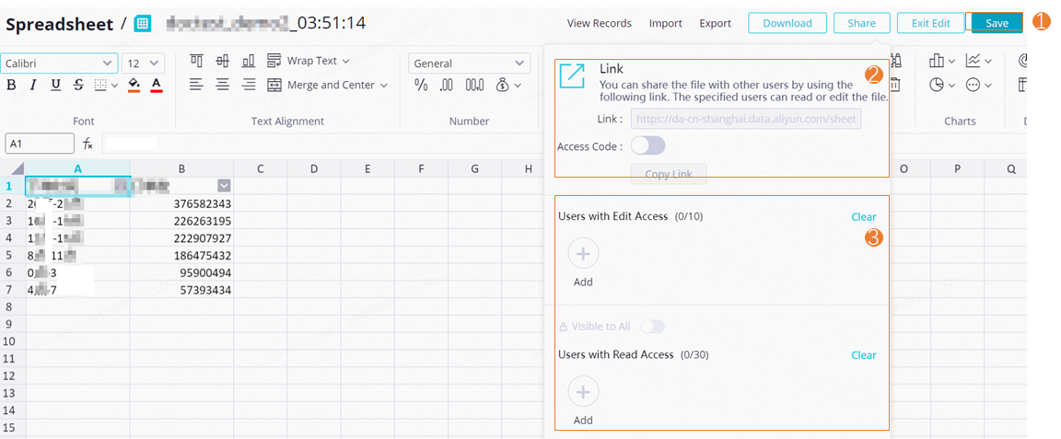Viewport: 1061px width, 439px height.
Task: Click the fx formula icon
Action: point(87,144)
